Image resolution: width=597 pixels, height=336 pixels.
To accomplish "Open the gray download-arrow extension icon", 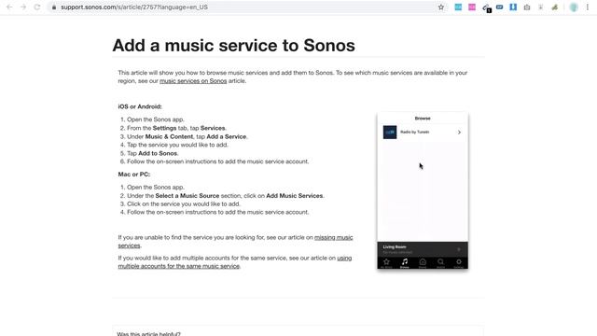I will click(541, 7).
